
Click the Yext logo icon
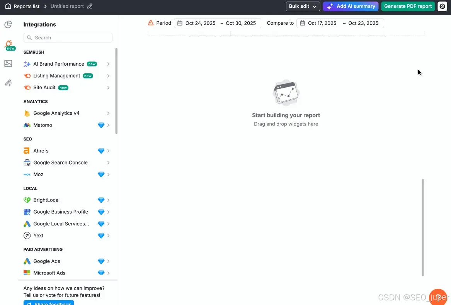(x=27, y=236)
